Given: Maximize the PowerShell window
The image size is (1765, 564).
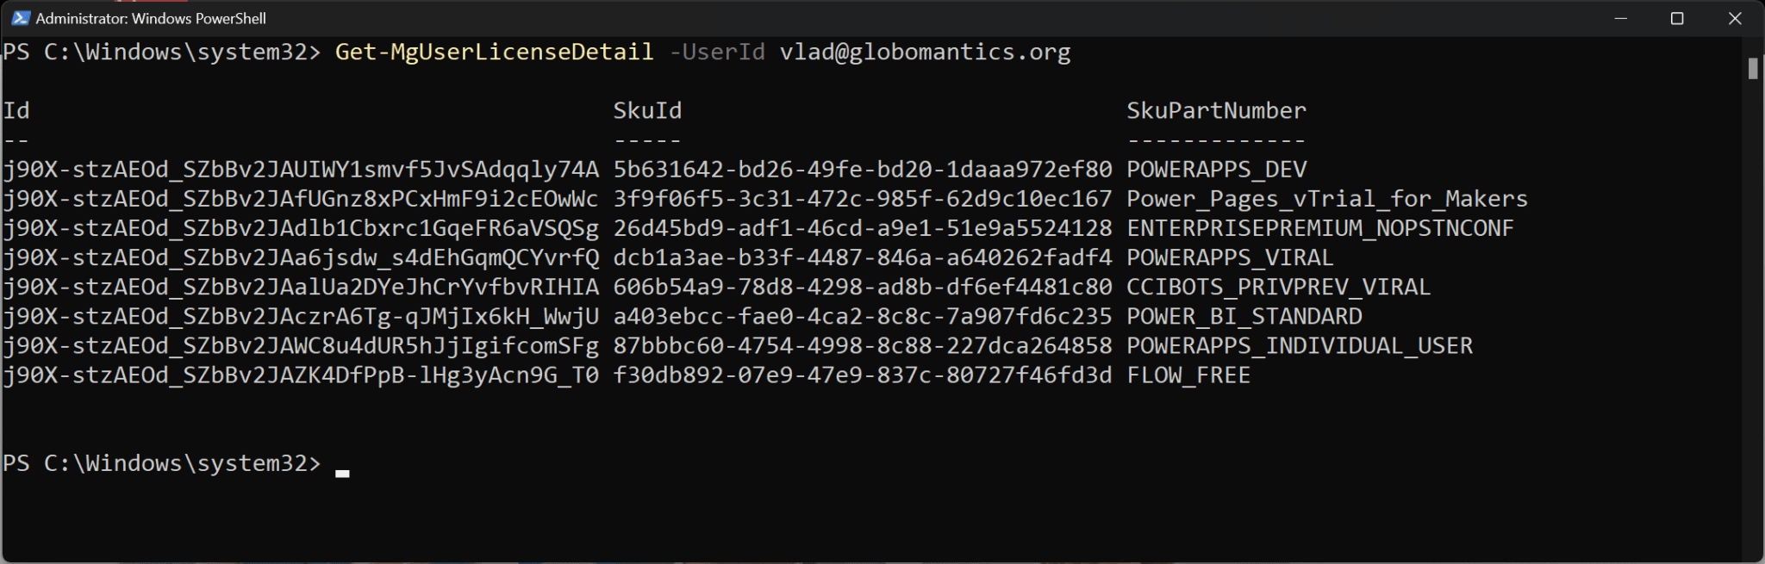Looking at the screenshot, I should pos(1677,18).
